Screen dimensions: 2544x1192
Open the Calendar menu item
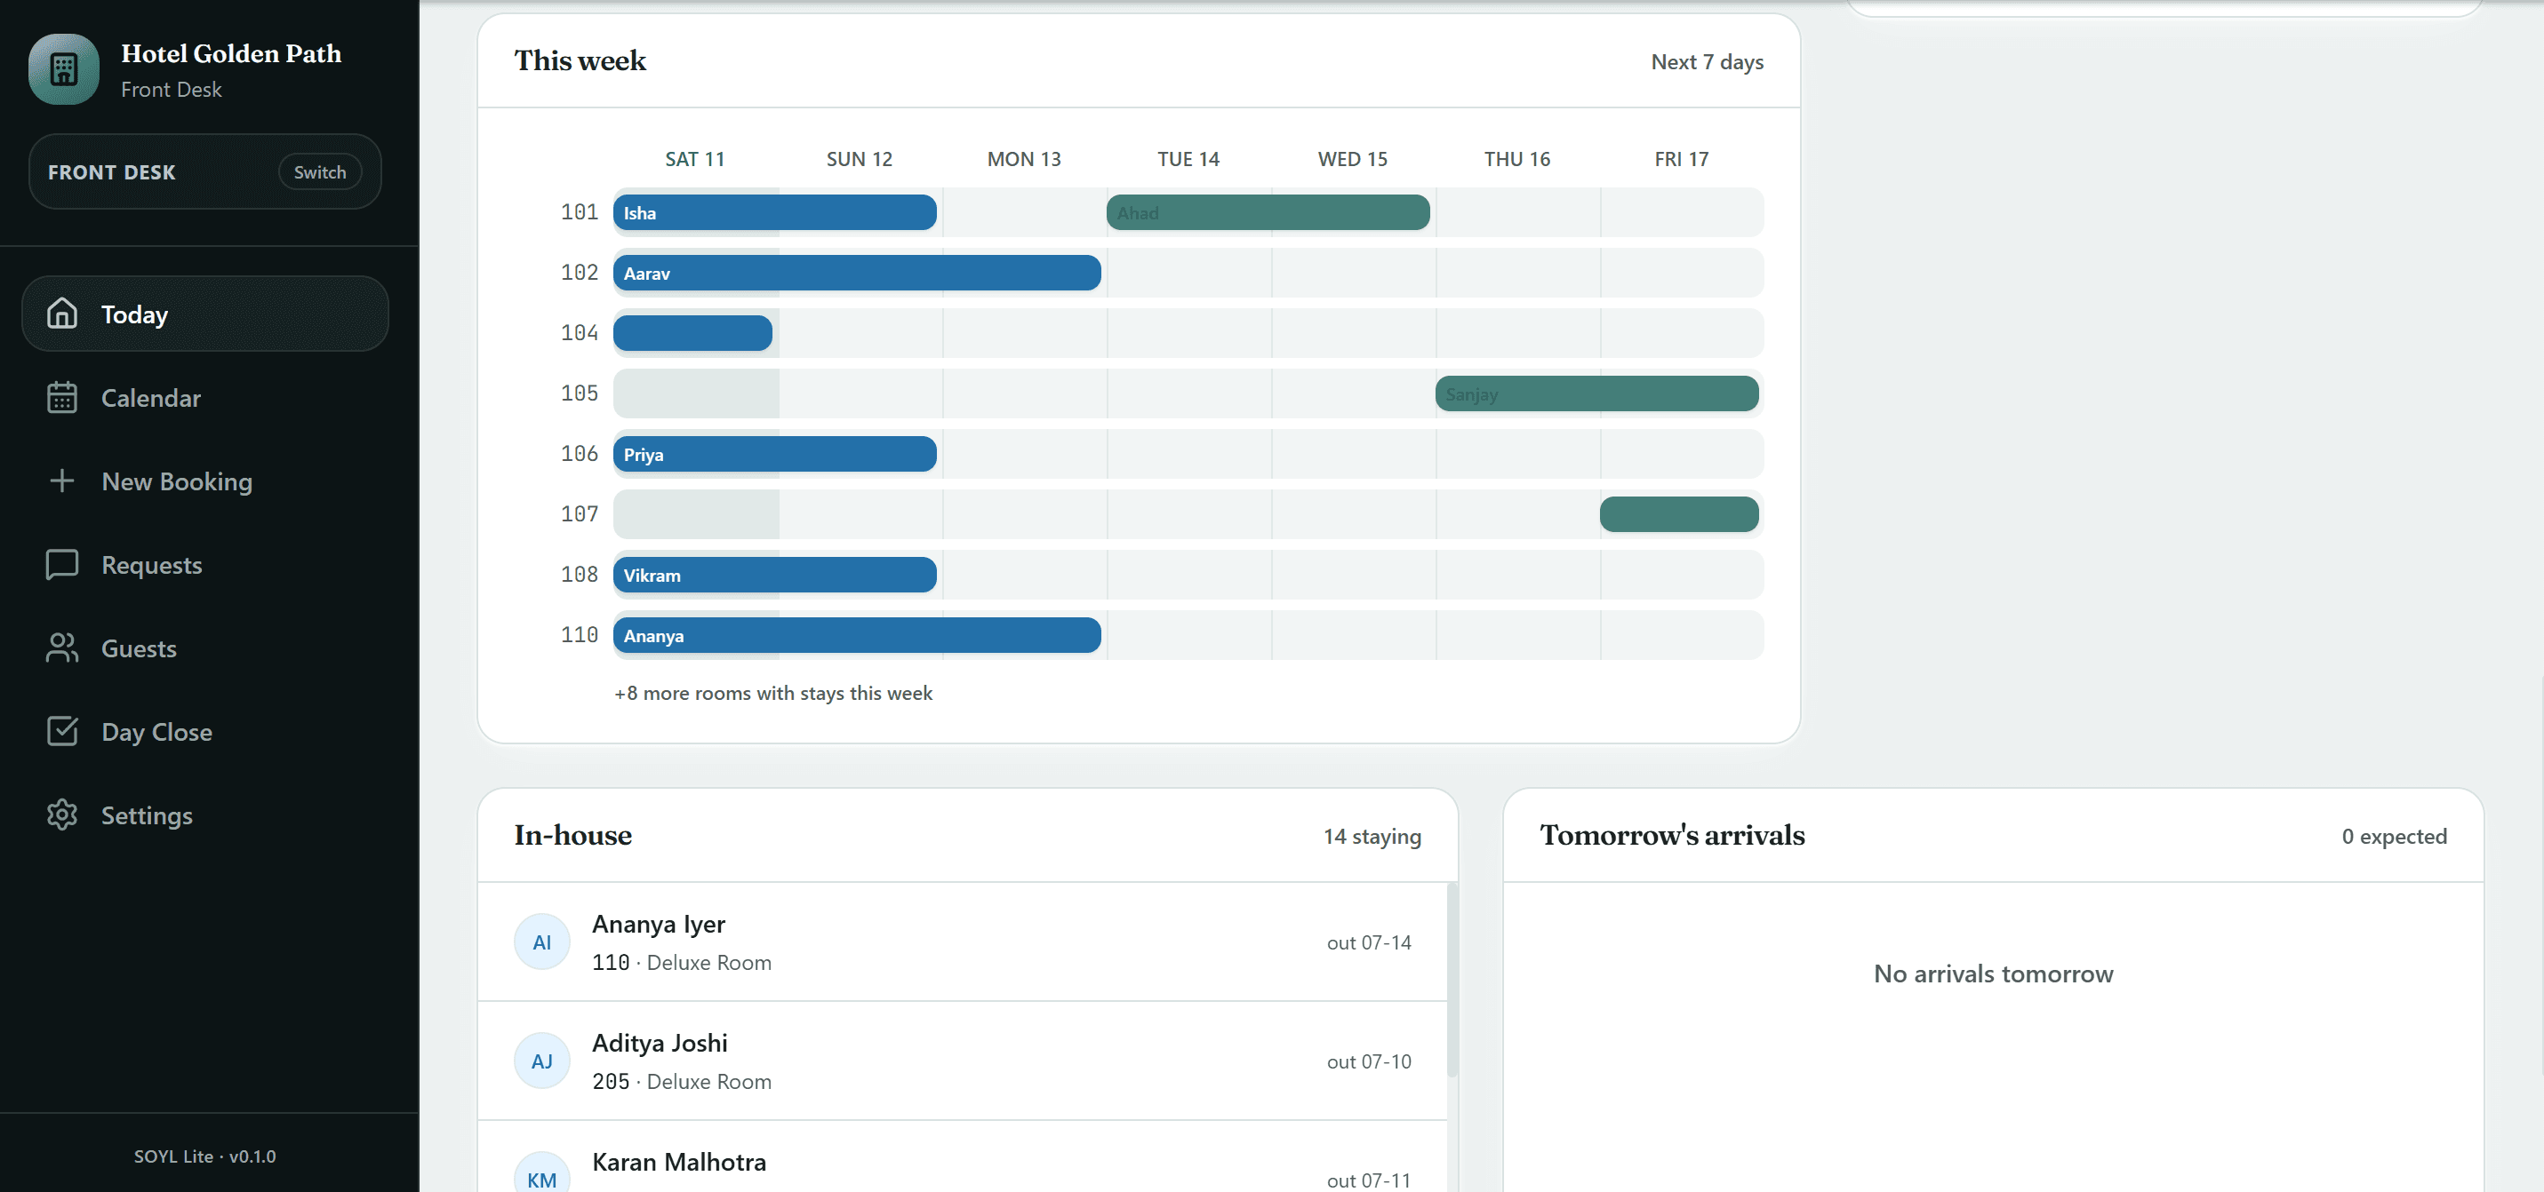click(205, 397)
